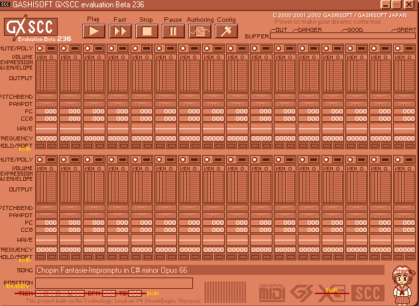Click the BUFFER level meter
Viewport: 419px width, 306px height.
343,36
